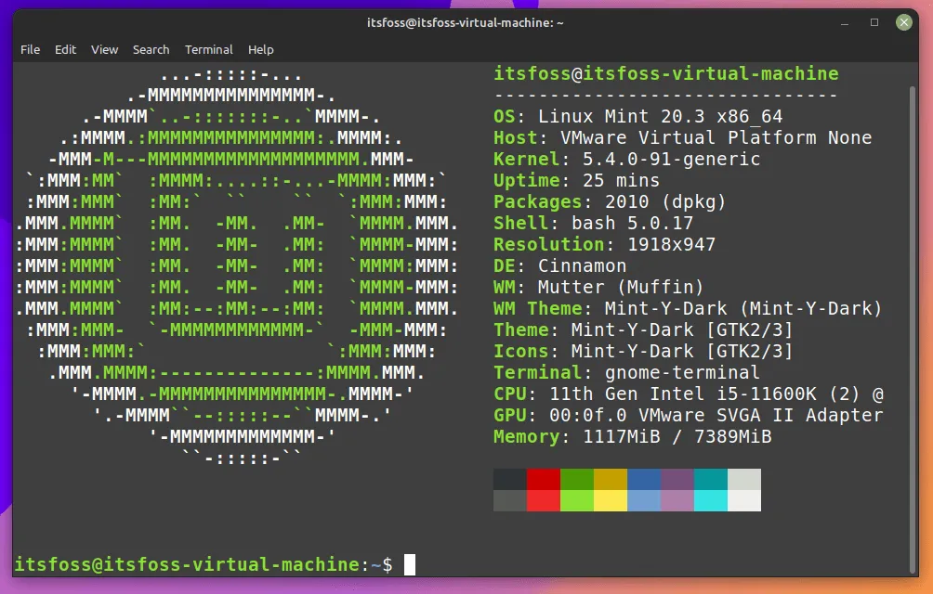Click the window title bar text
The image size is (933, 594).
tap(466, 22)
